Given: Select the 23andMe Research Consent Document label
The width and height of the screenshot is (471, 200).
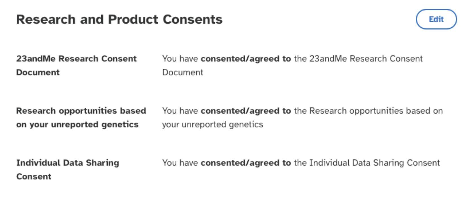Looking at the screenshot, I should coord(76,59).
